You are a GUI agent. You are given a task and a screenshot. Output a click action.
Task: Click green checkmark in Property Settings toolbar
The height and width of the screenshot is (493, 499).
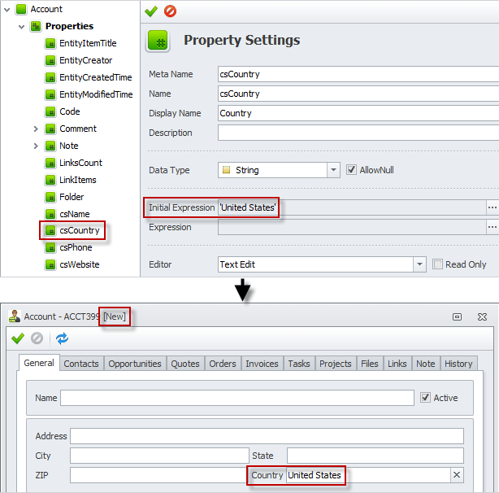[x=151, y=11]
